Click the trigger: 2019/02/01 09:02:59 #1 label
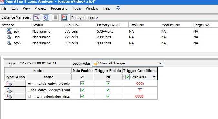The height and width of the screenshot is (119, 218). coord(32,64)
